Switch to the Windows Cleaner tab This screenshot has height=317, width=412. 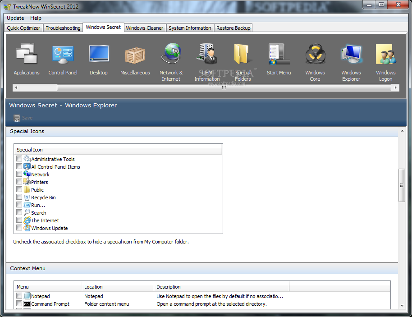click(x=145, y=28)
